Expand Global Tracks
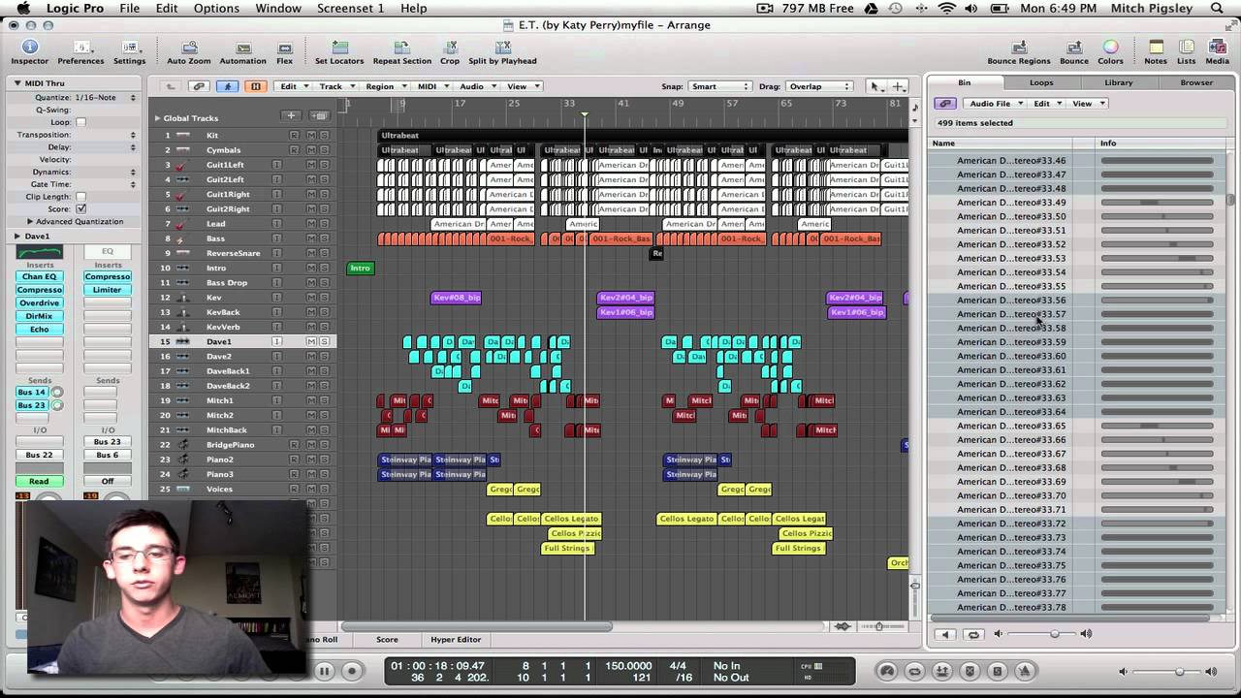1241x698 pixels. pos(157,118)
